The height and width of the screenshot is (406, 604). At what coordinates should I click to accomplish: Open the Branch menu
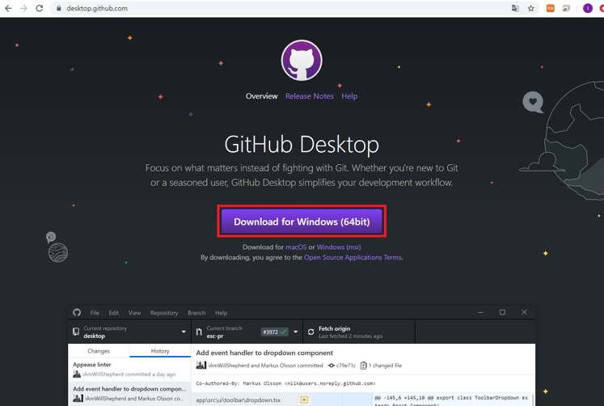click(x=196, y=313)
